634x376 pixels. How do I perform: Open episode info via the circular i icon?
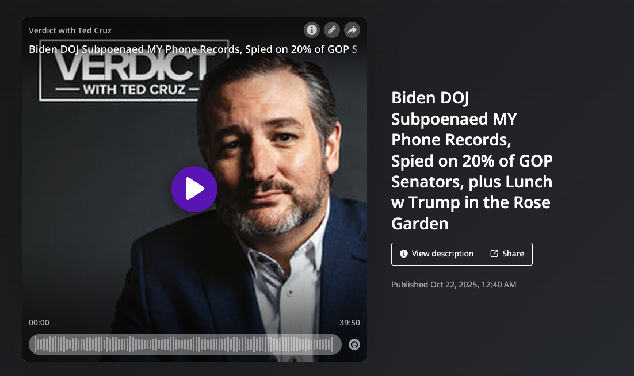click(312, 30)
